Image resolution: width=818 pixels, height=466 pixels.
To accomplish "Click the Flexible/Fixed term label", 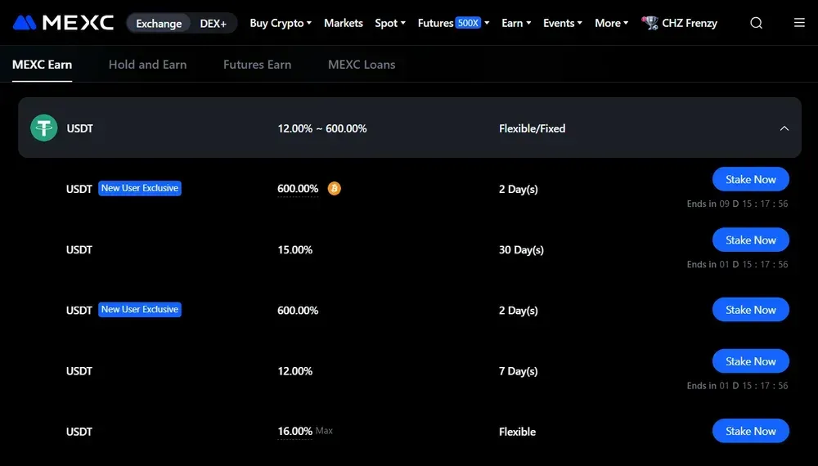I will pos(533,128).
